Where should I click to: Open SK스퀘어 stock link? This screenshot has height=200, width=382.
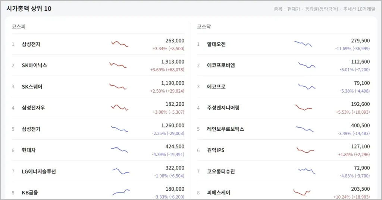click(x=32, y=87)
